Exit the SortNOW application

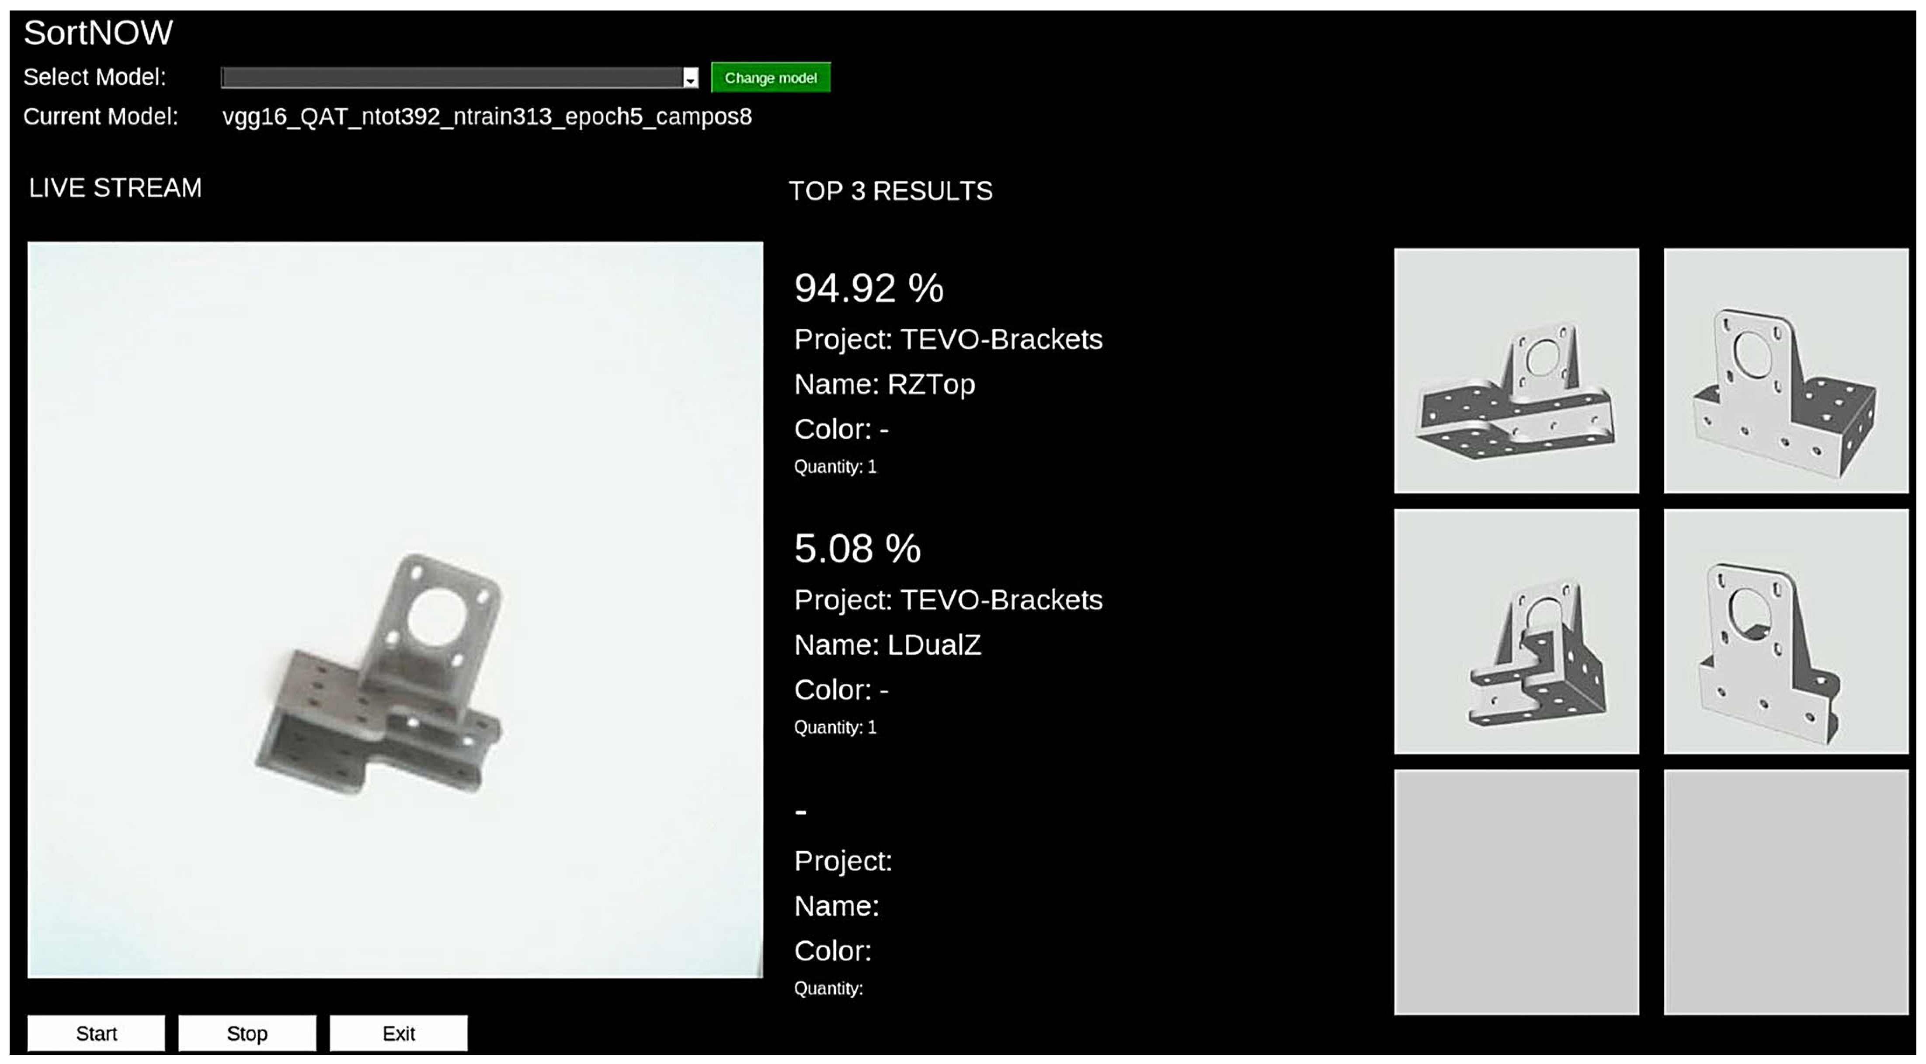pos(399,1033)
